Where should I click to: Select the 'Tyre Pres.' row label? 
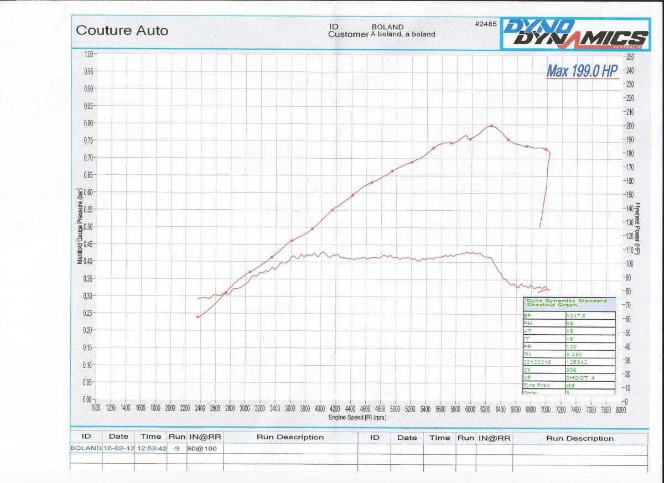pyautogui.click(x=537, y=386)
